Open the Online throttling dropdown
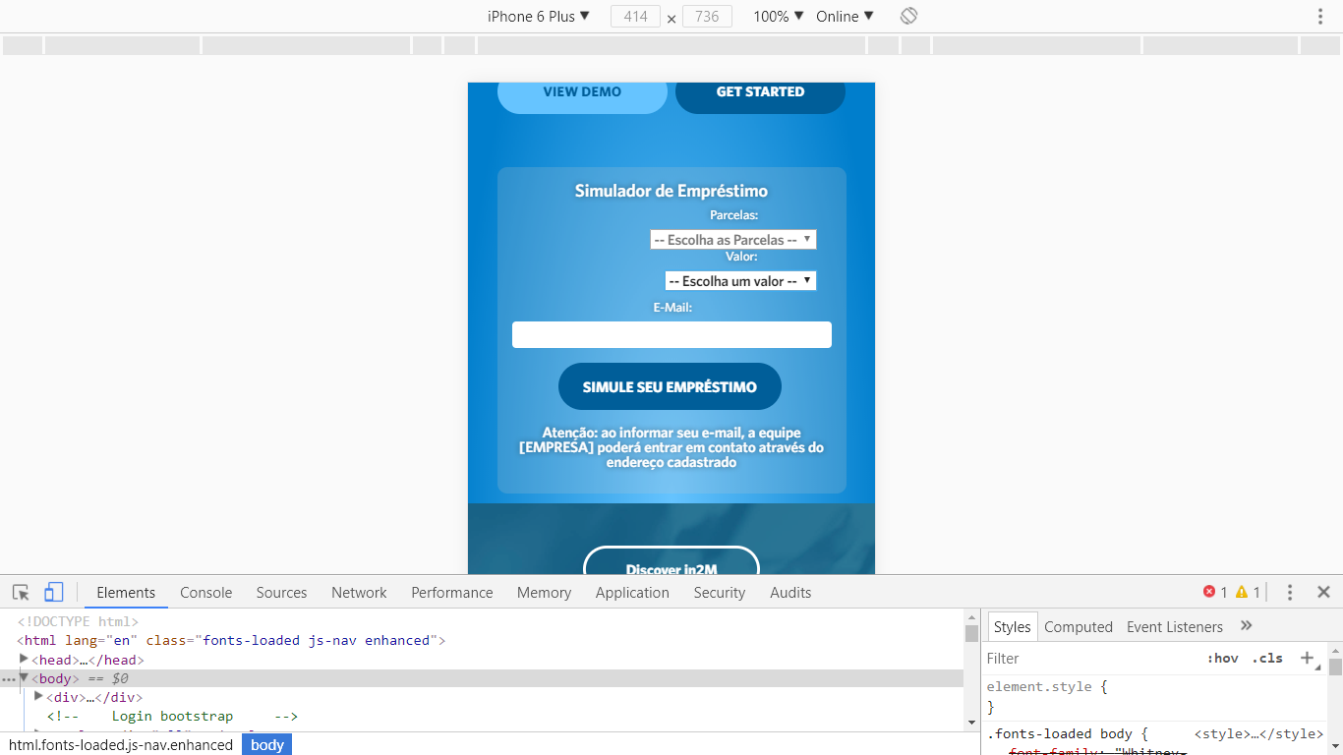This screenshot has height=755, width=1343. pyautogui.click(x=845, y=16)
